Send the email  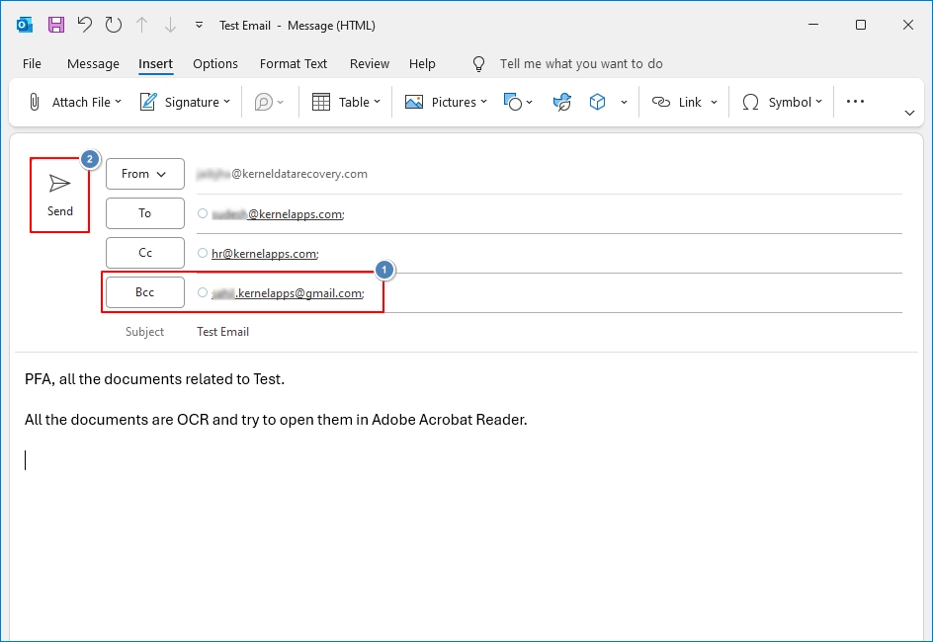(x=59, y=195)
